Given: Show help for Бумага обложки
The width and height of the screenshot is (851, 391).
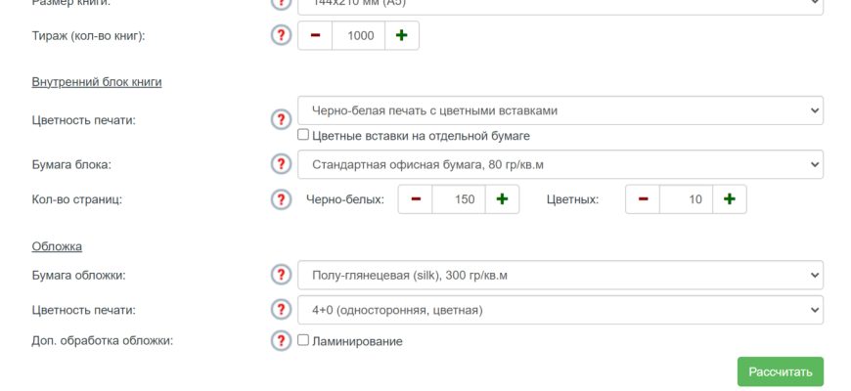Looking at the screenshot, I should (281, 275).
